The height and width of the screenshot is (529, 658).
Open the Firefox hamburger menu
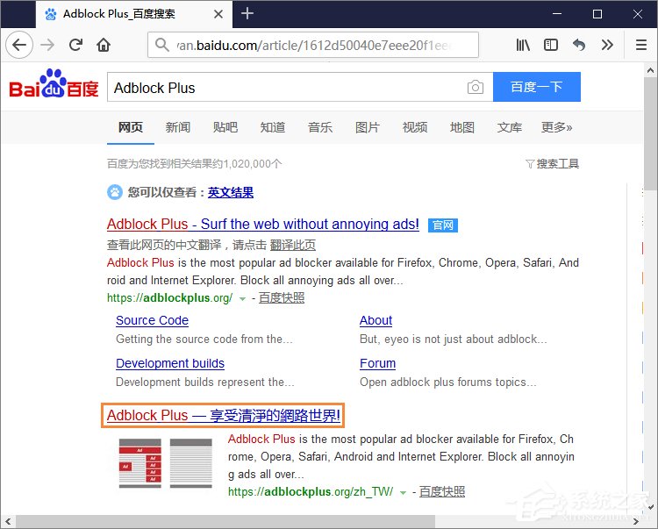[x=640, y=45]
